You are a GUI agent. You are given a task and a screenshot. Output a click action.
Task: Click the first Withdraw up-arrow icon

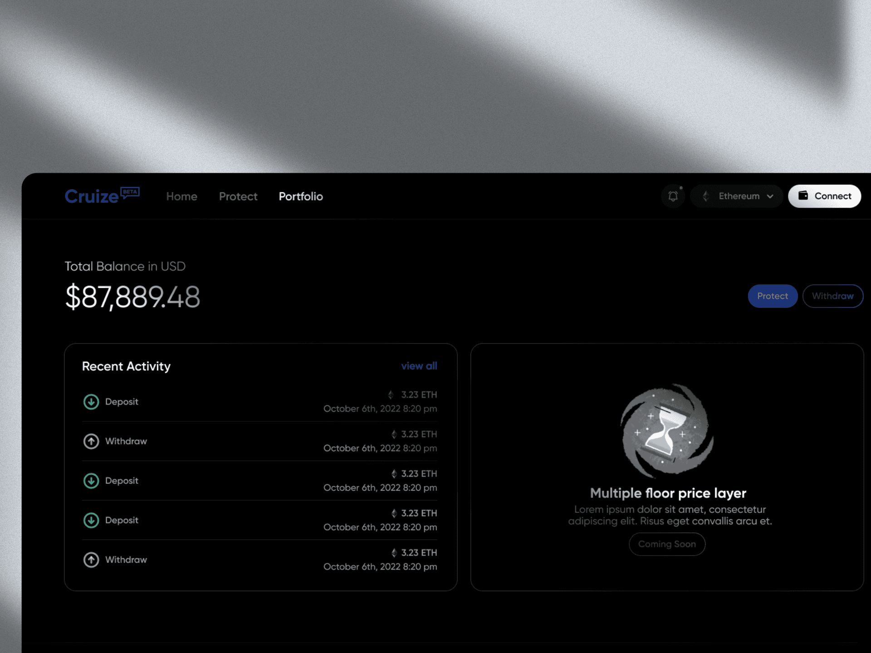coord(91,441)
